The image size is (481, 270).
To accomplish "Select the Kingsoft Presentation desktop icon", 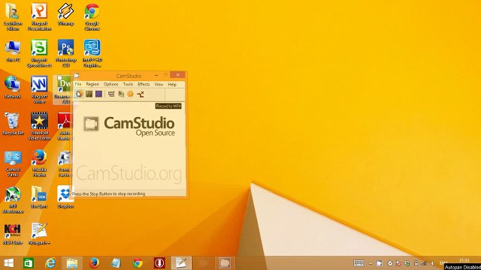I will [39, 17].
